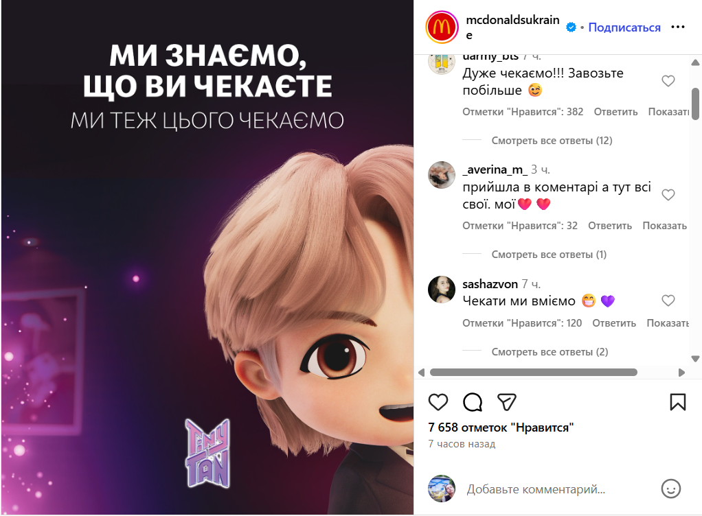Save post with bookmark icon
The image size is (702, 516).
tap(677, 402)
